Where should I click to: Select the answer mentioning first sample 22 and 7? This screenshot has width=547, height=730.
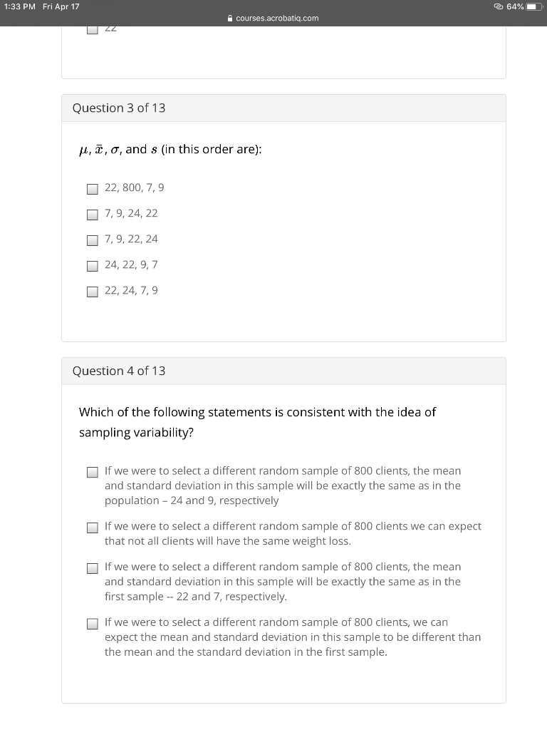click(93, 567)
